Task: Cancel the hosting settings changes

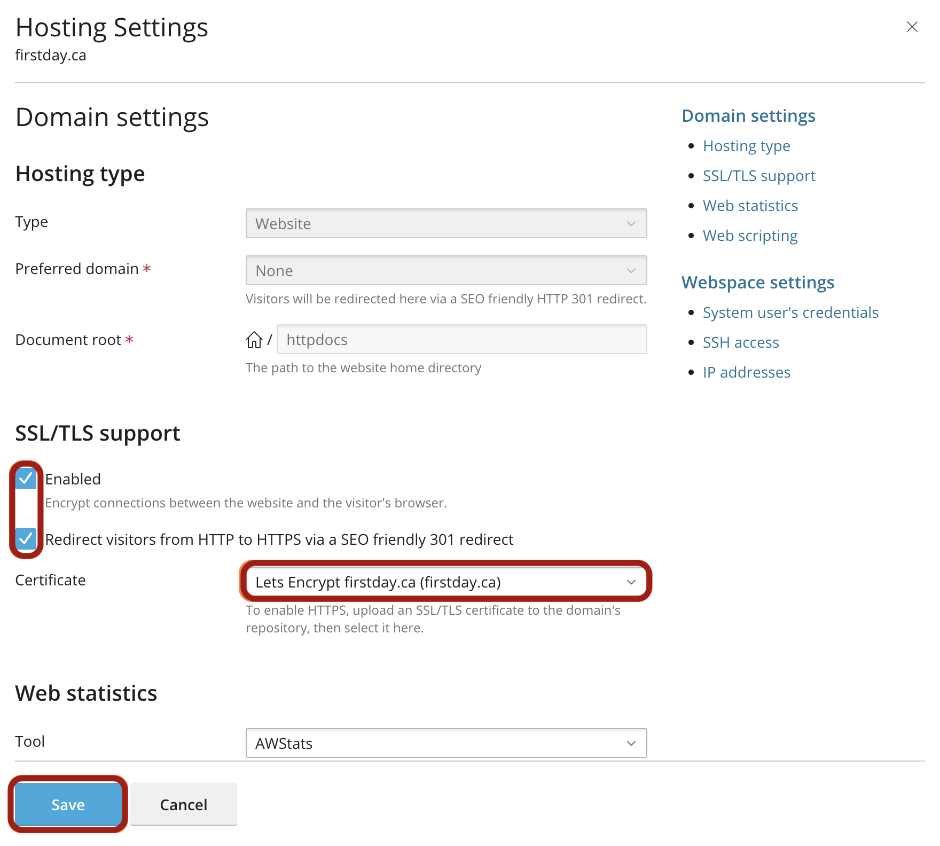Action: [x=183, y=804]
